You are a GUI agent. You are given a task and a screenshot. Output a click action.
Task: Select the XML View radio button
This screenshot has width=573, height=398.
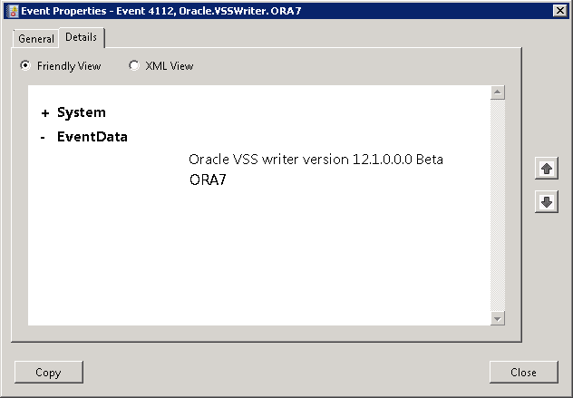tap(134, 66)
